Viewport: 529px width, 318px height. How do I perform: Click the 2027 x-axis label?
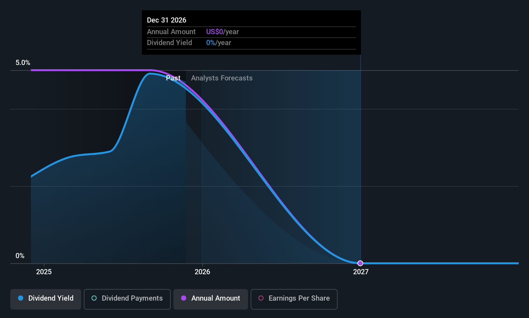[x=361, y=272]
